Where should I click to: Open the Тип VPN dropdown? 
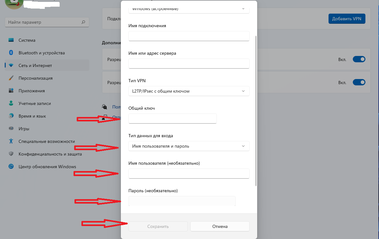coord(189,91)
